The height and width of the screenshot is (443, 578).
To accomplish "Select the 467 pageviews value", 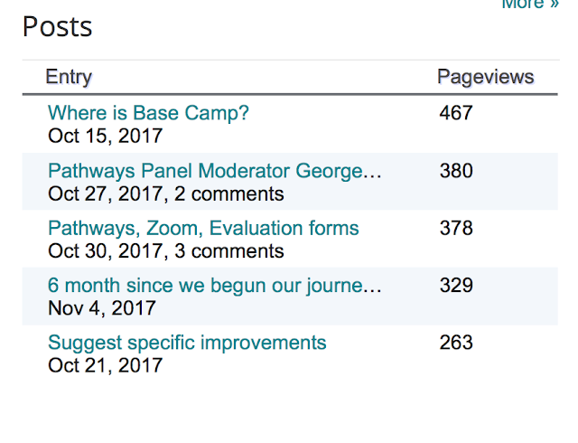I will (456, 113).
